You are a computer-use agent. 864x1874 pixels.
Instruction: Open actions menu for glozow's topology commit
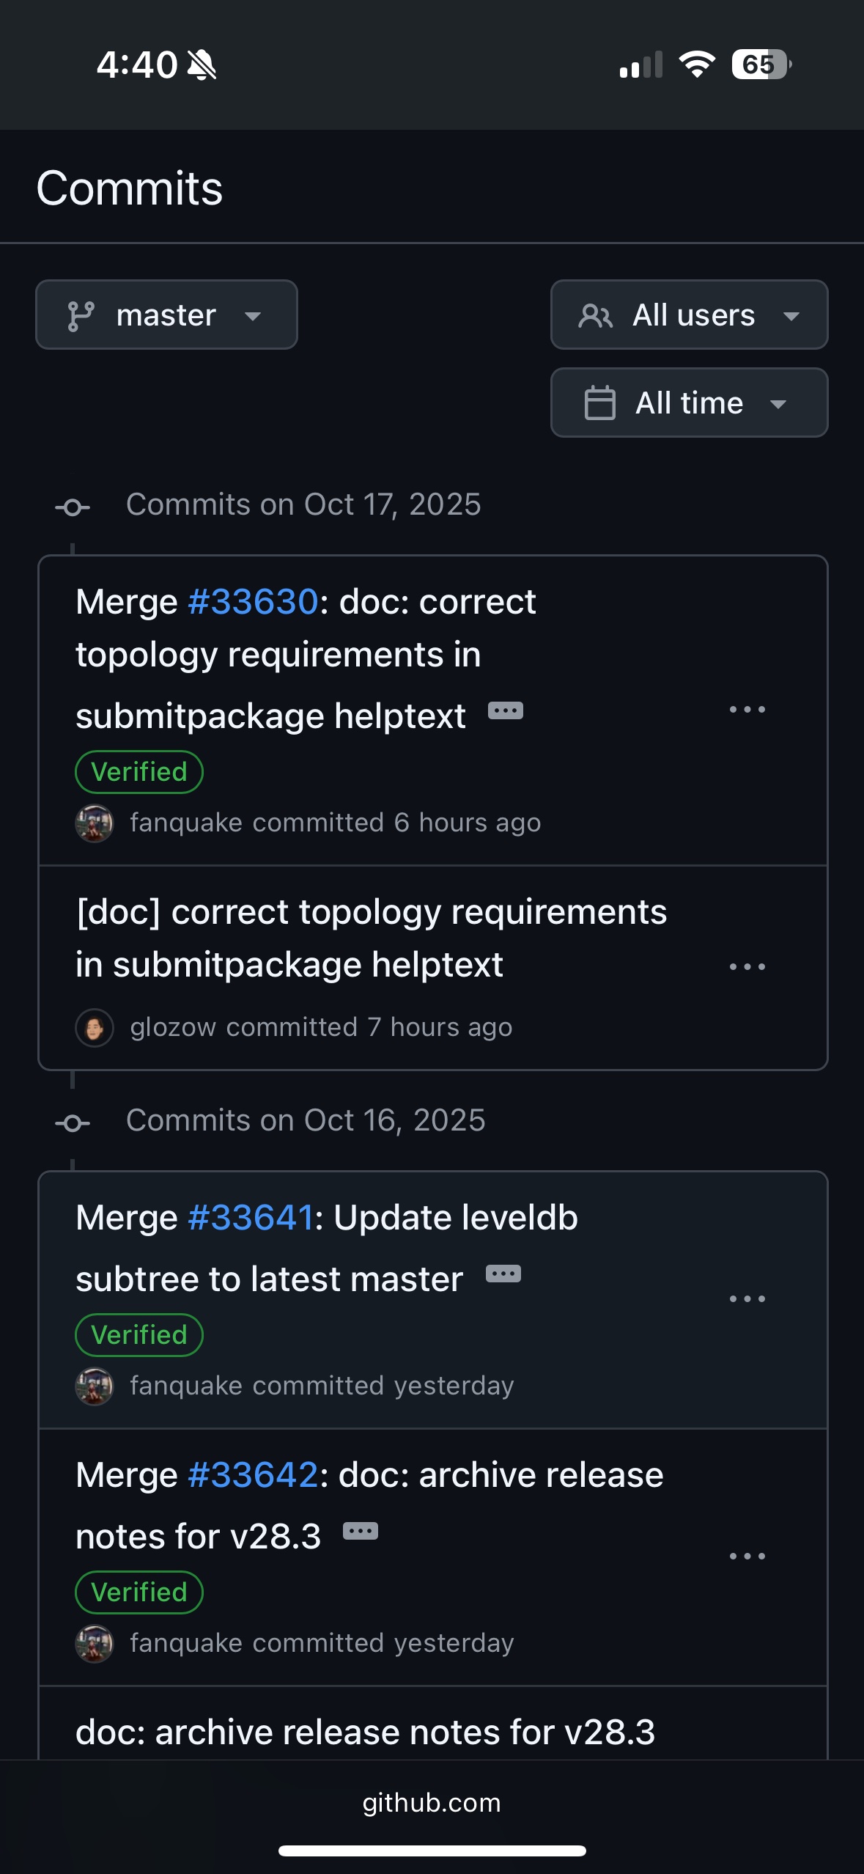[747, 967]
